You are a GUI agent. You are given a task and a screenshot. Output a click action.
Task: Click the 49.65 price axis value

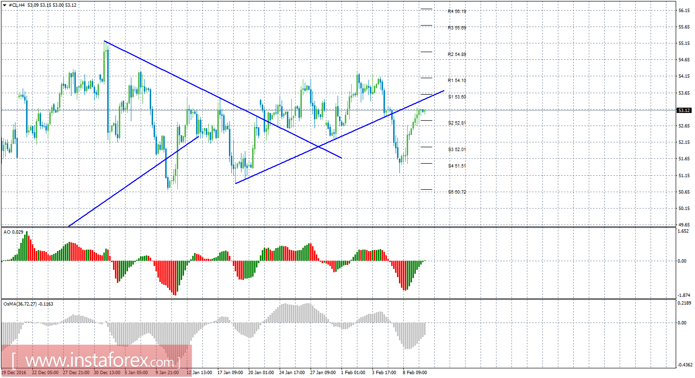click(x=684, y=225)
